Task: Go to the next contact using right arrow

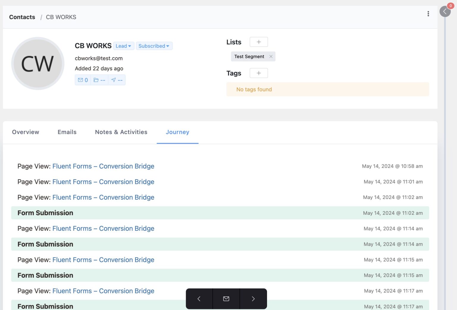Action: [253, 299]
